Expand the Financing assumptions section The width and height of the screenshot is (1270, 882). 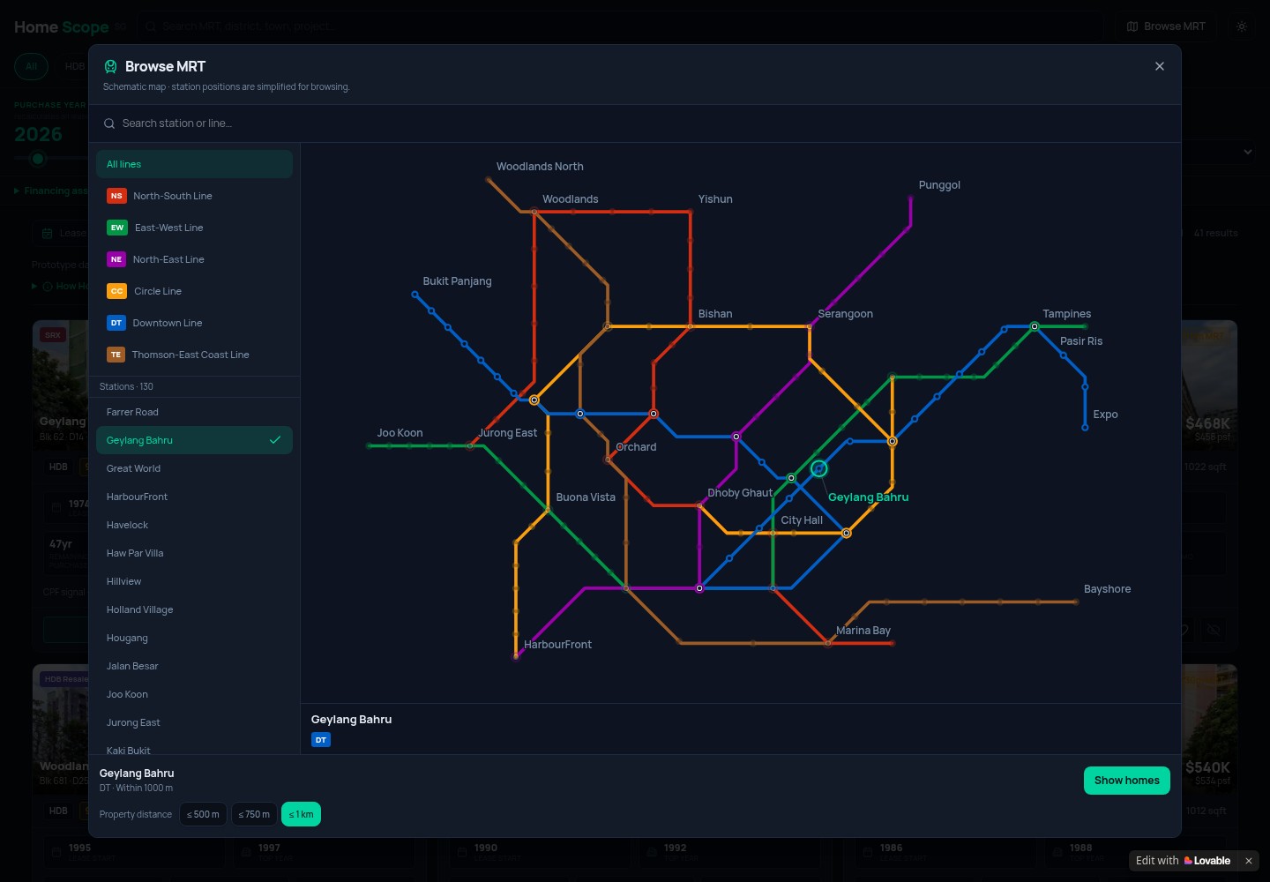(51, 191)
